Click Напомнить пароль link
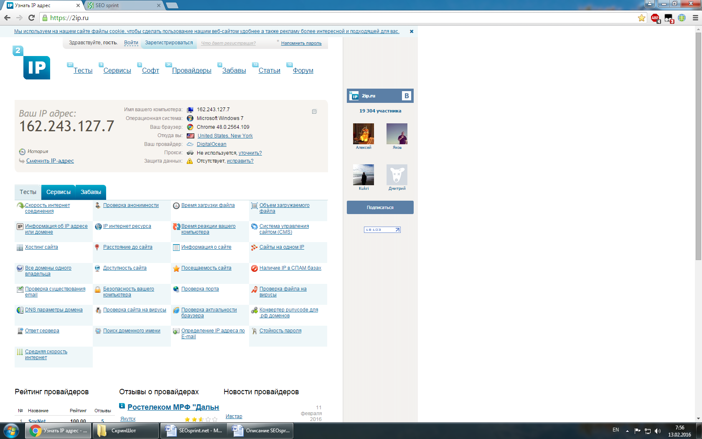This screenshot has width=702, height=439. (x=301, y=43)
